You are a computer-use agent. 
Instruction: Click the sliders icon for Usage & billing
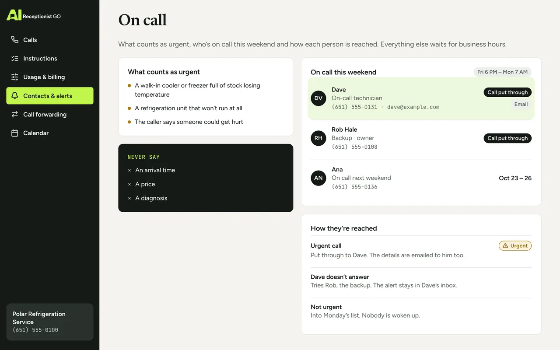(15, 77)
